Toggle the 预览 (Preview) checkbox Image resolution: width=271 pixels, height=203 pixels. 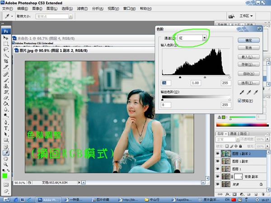(240, 101)
